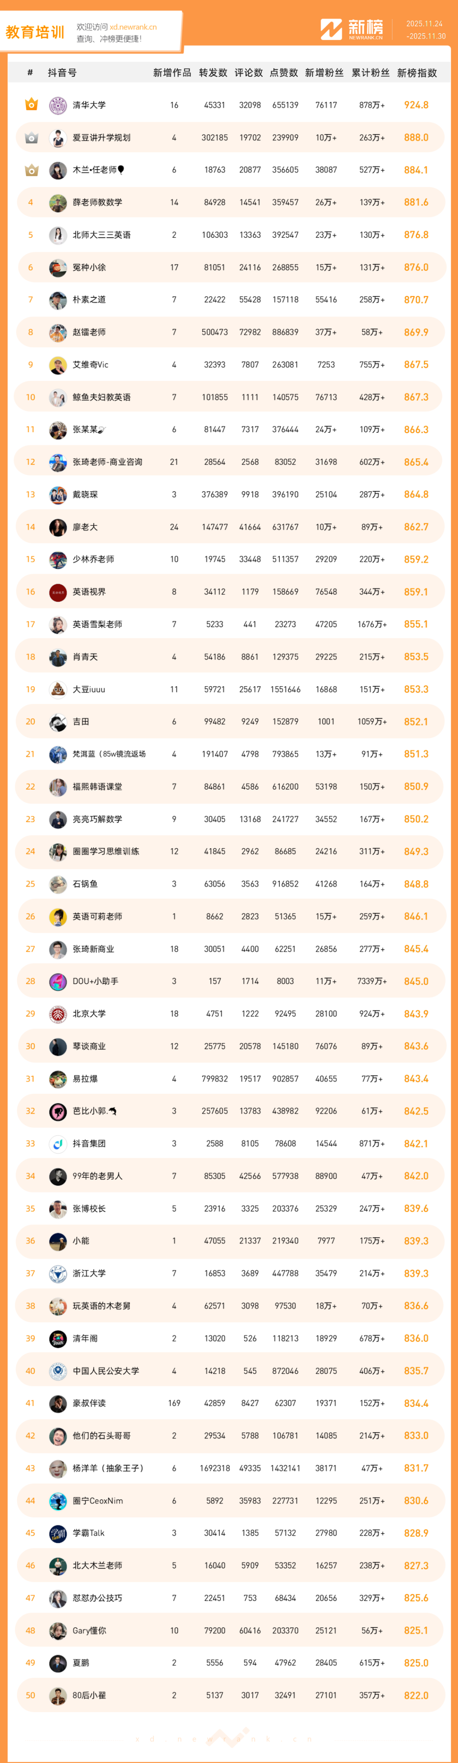This screenshot has height=1763, width=458.
Task: Open the DOU+小助手 avatar icon
Action: coord(58,981)
